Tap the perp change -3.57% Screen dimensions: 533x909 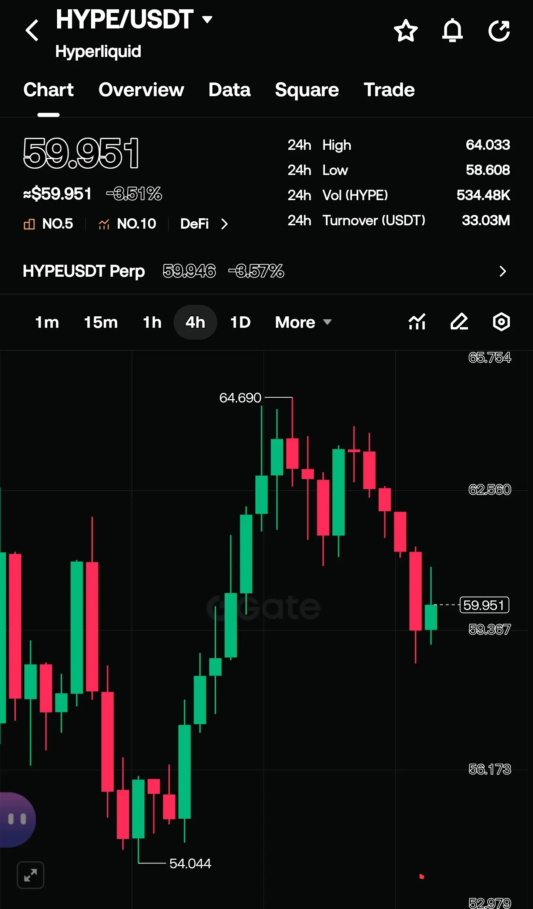[x=256, y=271]
